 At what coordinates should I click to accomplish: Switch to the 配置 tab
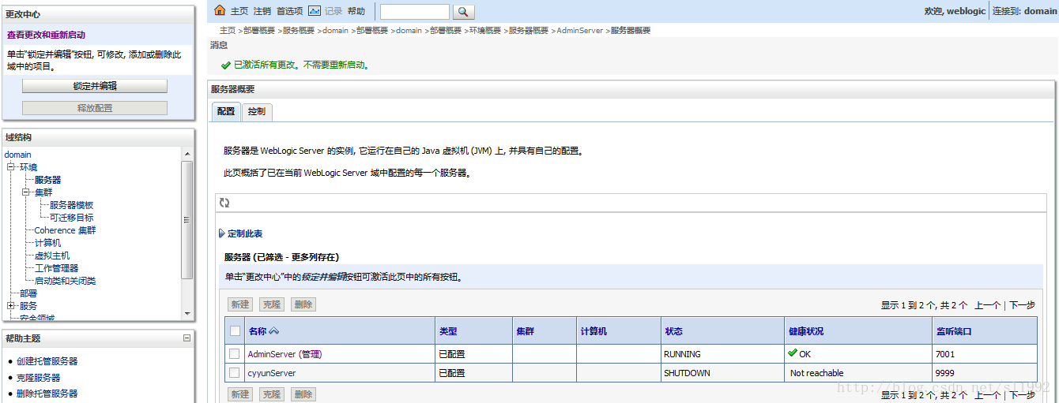(226, 111)
